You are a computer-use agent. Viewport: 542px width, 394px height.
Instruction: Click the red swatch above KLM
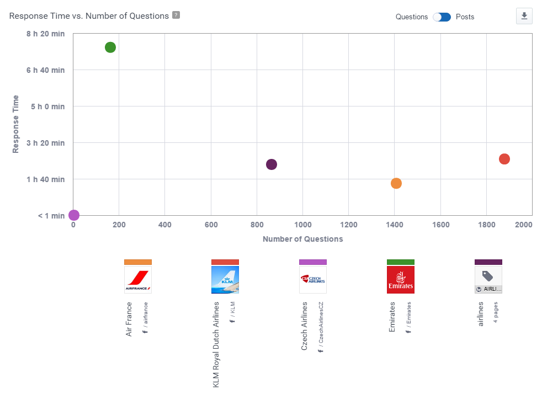pyautogui.click(x=225, y=262)
